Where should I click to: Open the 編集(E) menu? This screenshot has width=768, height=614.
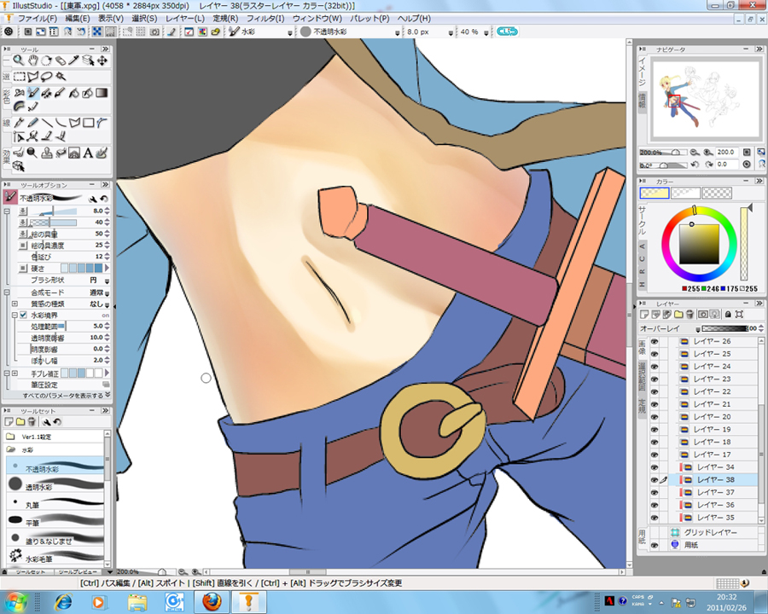[78, 19]
